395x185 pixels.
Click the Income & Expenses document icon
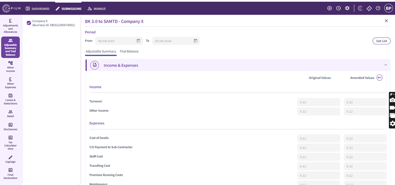[94, 65]
